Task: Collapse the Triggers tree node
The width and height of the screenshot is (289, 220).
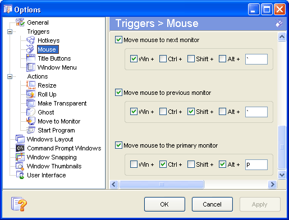Action: coord(10,31)
